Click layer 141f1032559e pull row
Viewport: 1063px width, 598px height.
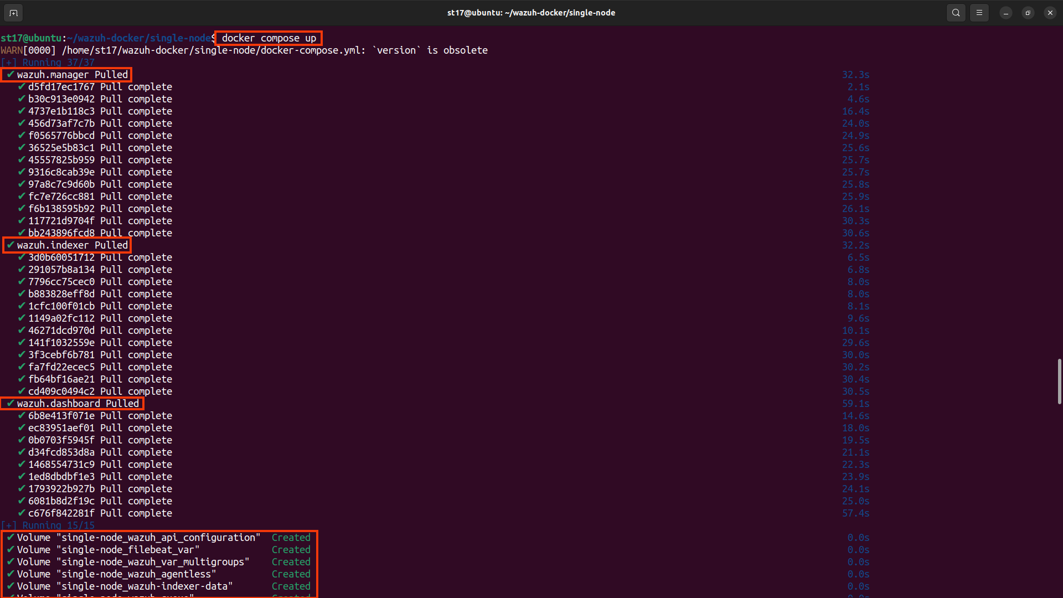[95, 343]
